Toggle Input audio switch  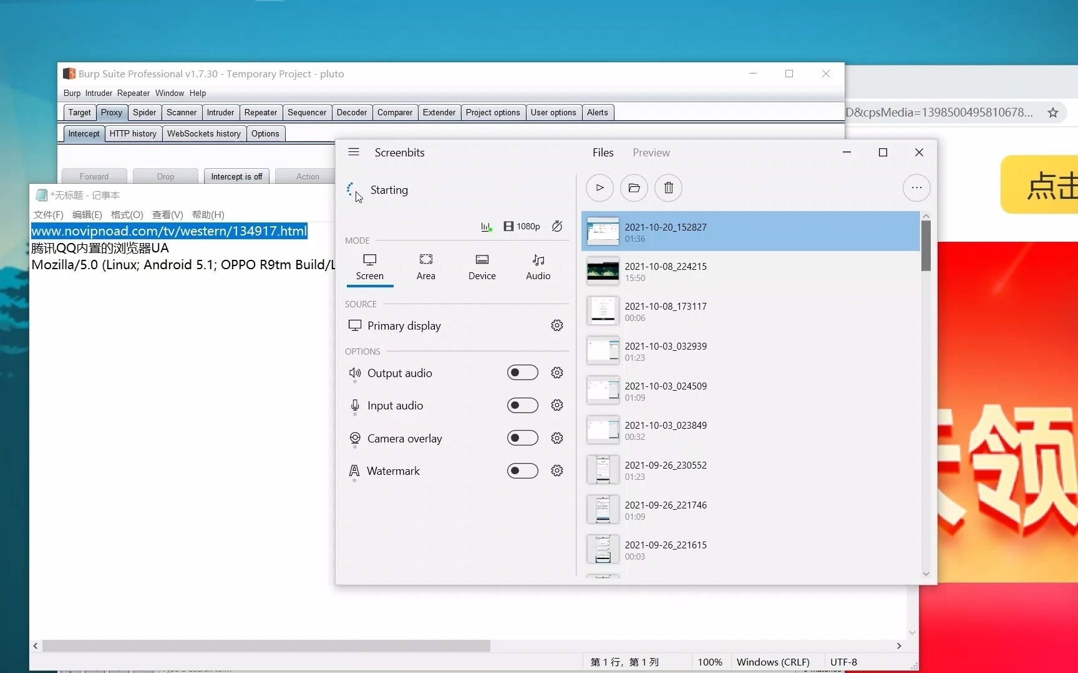click(523, 406)
